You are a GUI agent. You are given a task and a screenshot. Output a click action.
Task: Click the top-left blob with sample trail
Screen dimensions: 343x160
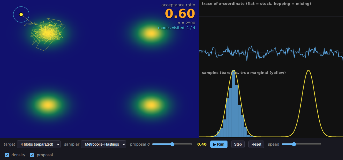(47, 33)
